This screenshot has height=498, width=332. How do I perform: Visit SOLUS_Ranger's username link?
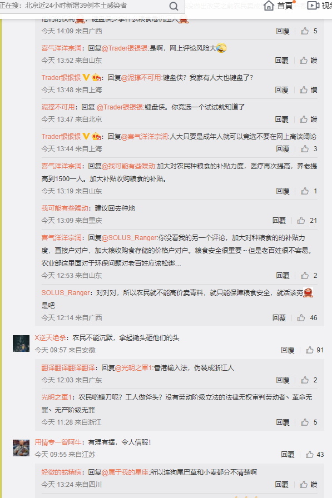click(x=66, y=292)
